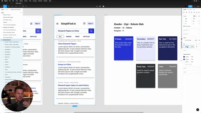The width and height of the screenshot is (201, 113).
Task: Switch to the Design tab
Action: 185,9
